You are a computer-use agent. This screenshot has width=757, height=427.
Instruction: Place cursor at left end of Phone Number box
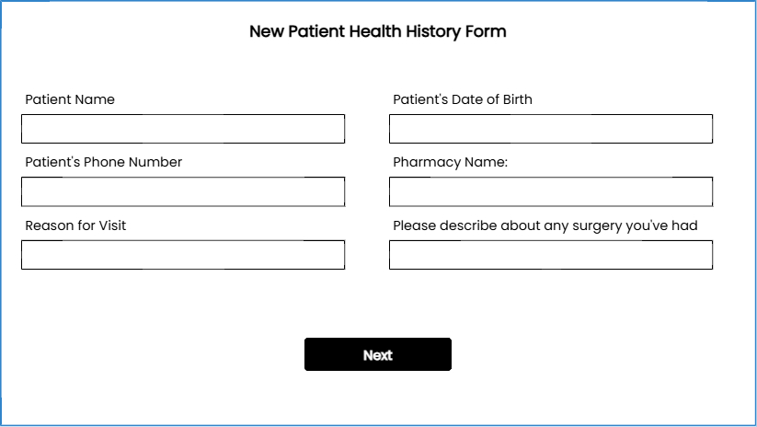pyautogui.click(x=28, y=191)
